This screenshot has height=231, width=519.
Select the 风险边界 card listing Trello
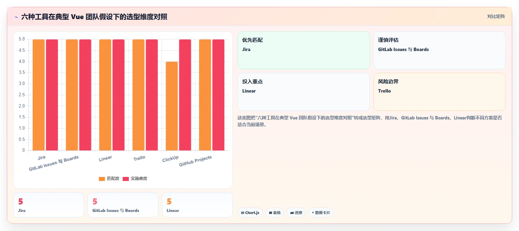[x=439, y=92]
